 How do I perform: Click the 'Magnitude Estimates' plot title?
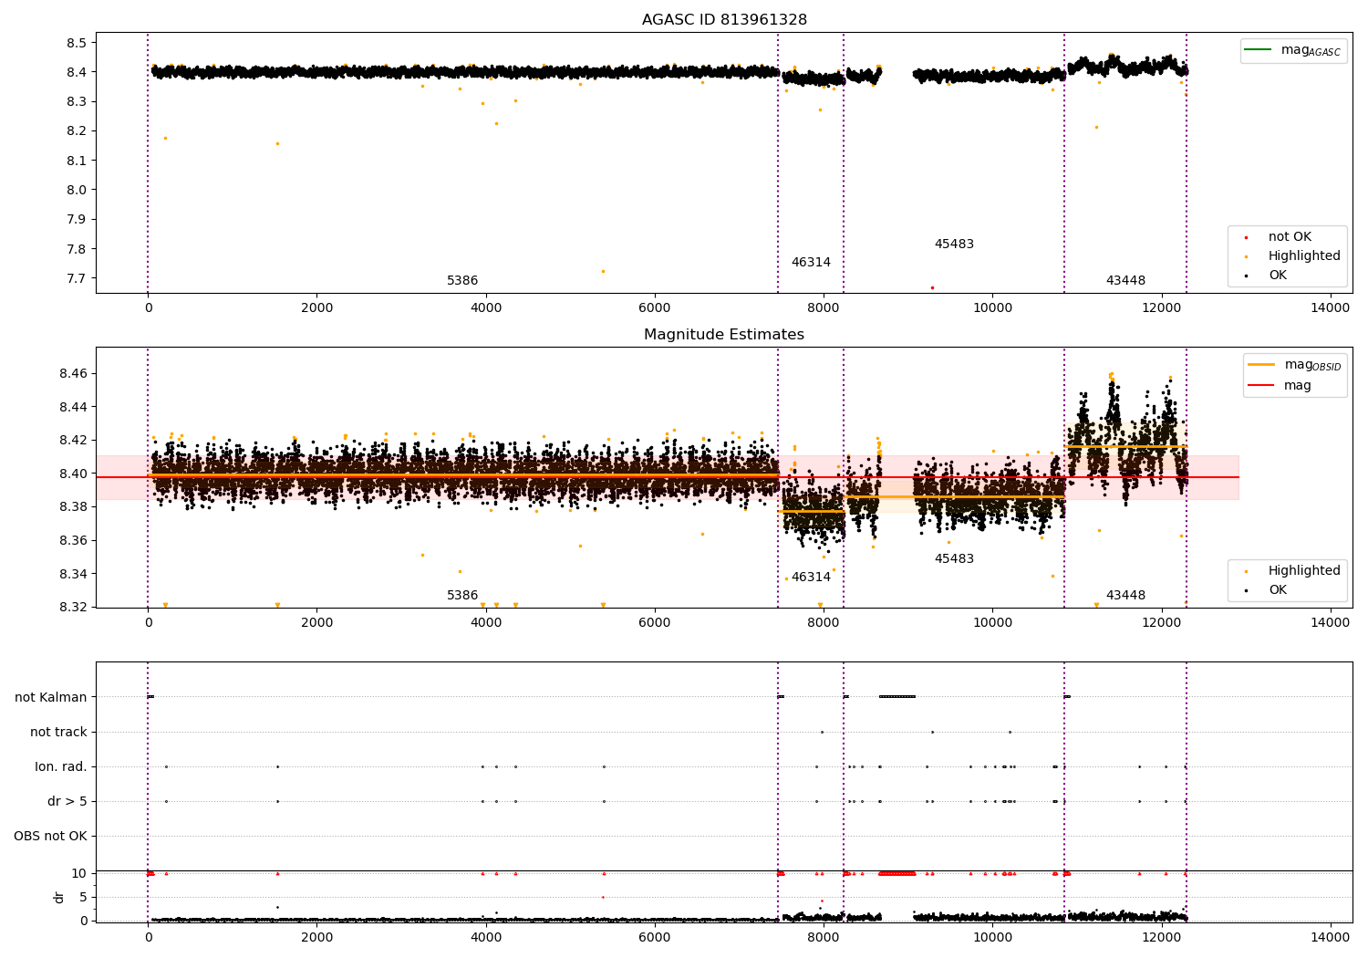(724, 335)
